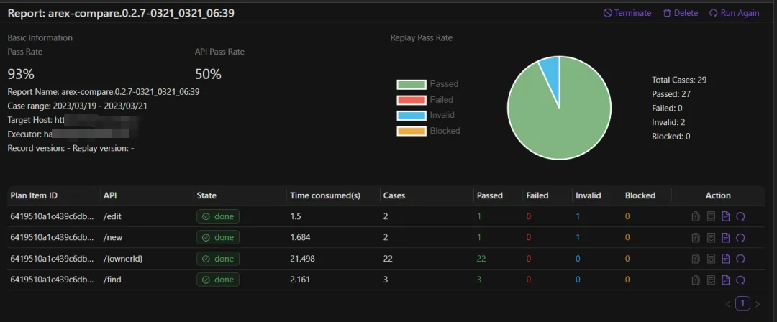Screen dimensions: 777x322
Task: Click the gray inbox-style icon in the /new row
Action: (711, 238)
